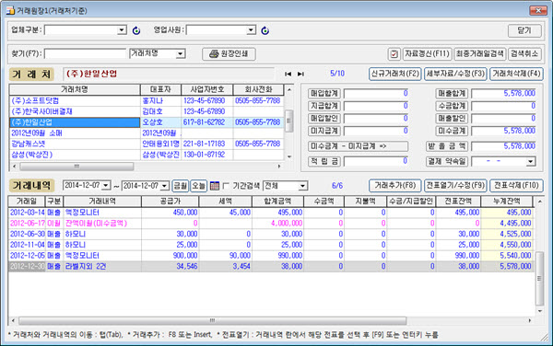Select transaction dated 2012-06-30
The image size is (553, 346).
(x=270, y=234)
